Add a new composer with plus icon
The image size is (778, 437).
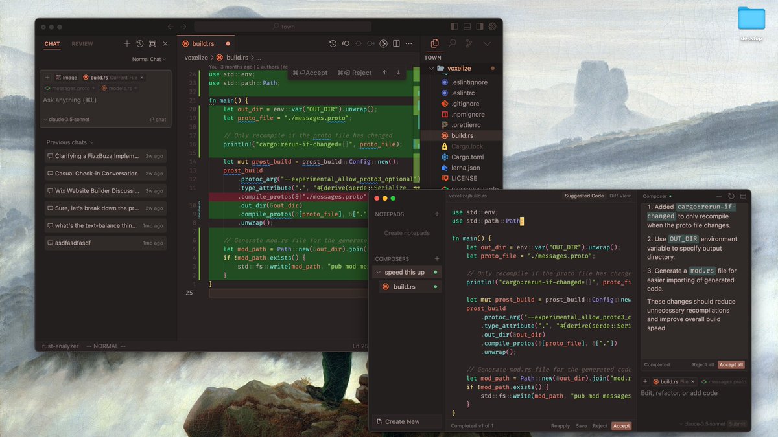[x=437, y=259]
